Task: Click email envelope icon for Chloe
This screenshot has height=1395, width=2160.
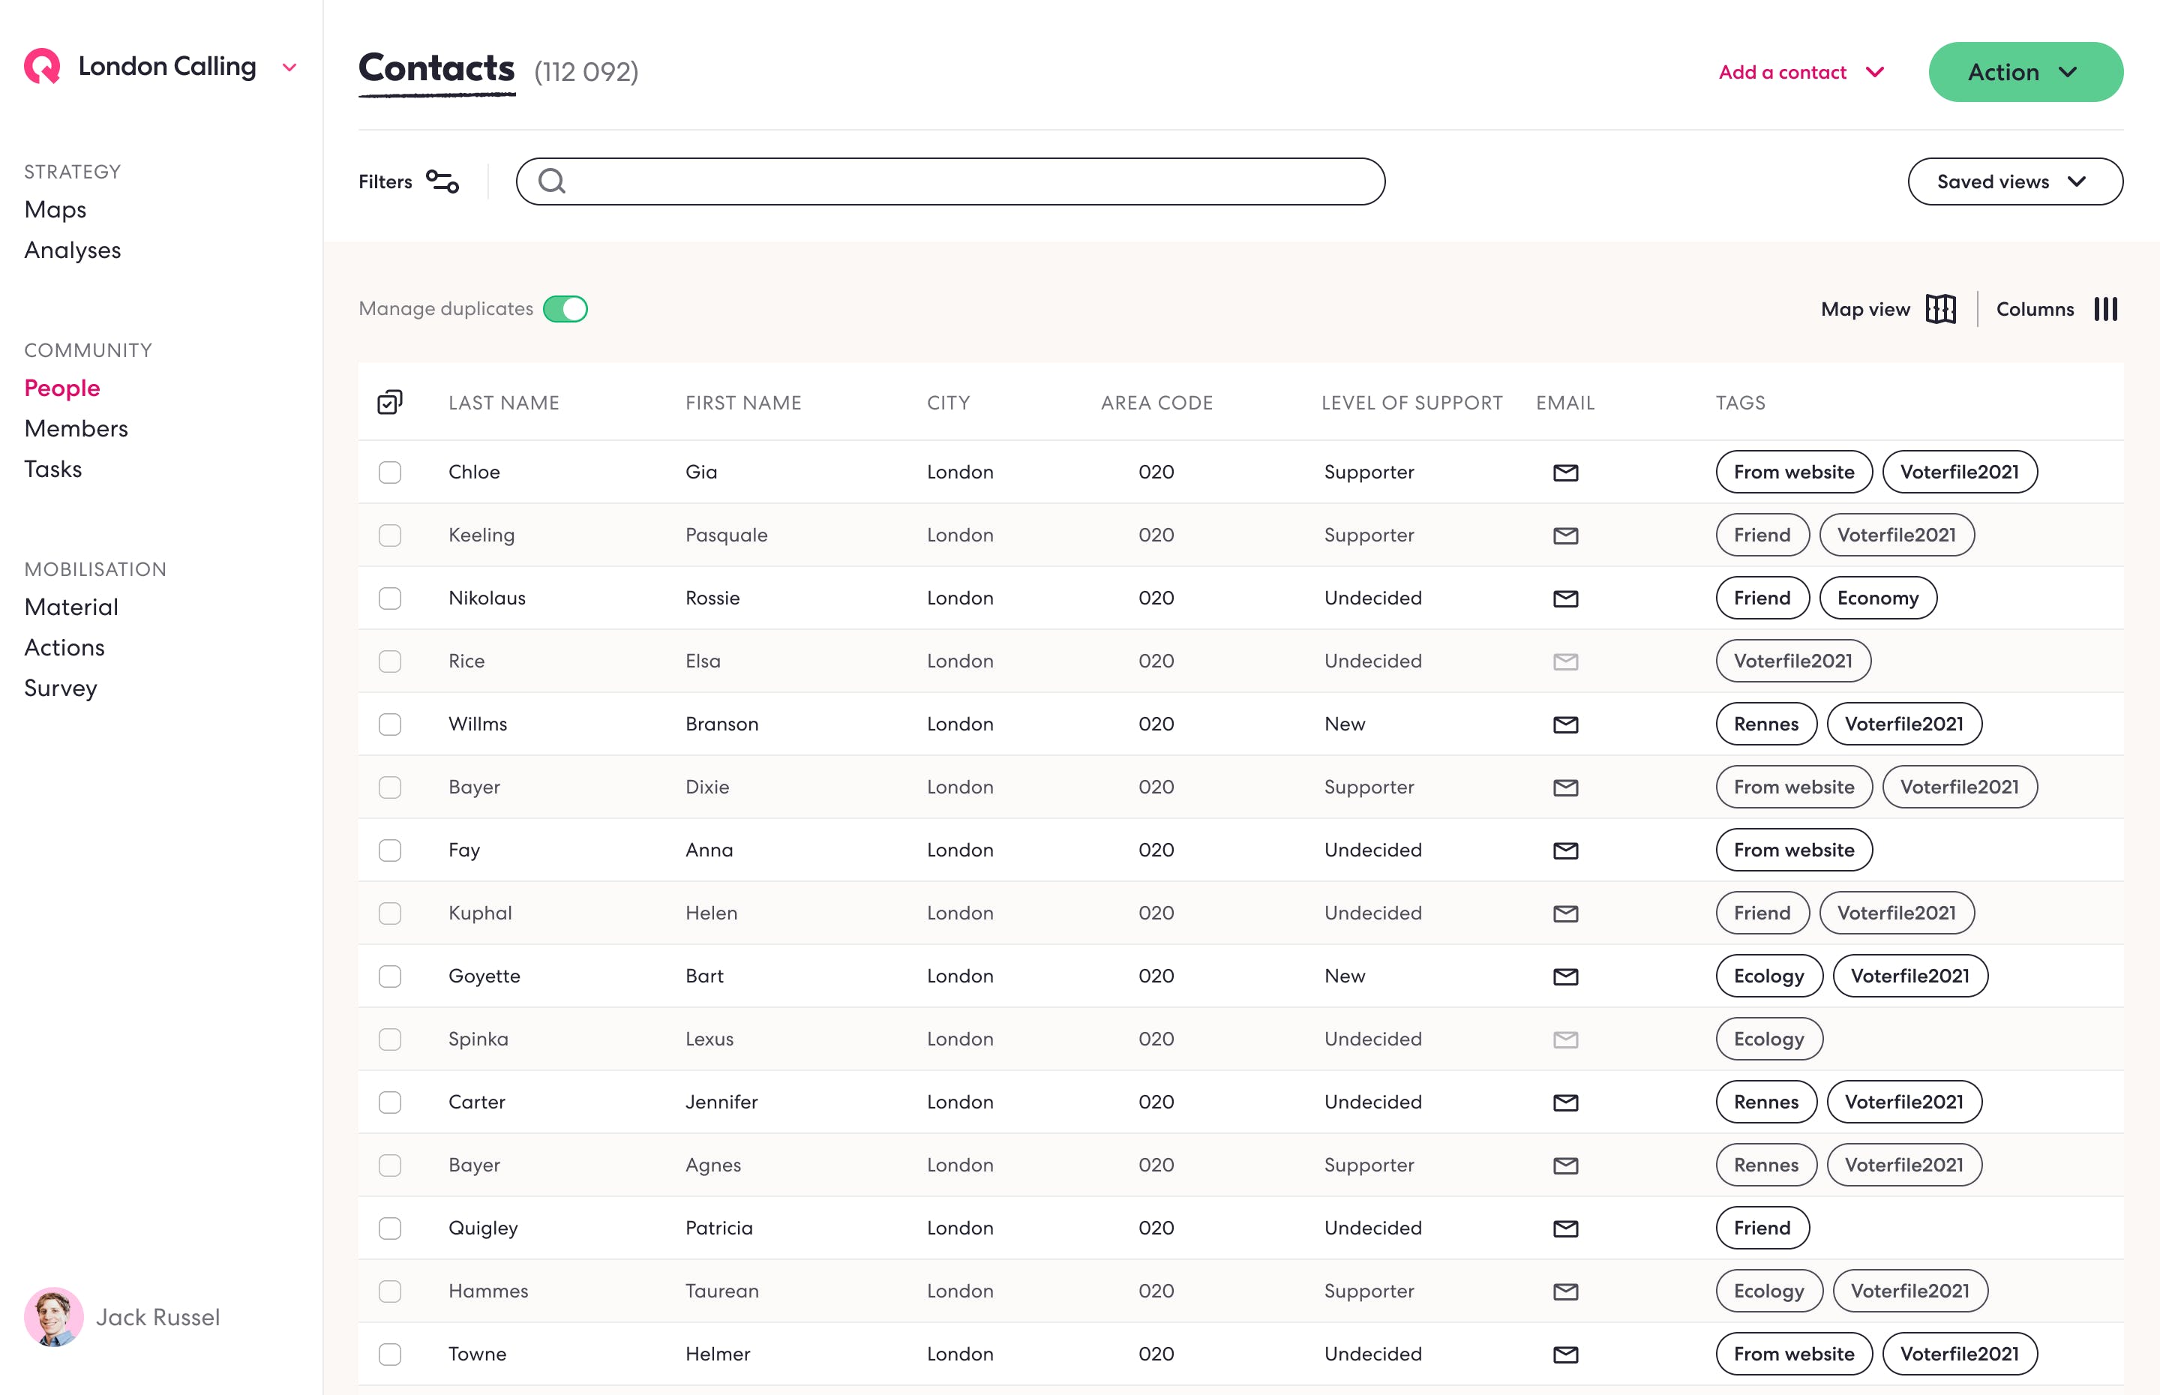Action: (1565, 472)
